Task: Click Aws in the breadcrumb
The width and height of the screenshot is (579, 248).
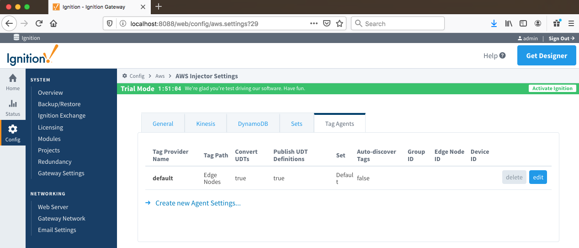Action: [x=160, y=76]
